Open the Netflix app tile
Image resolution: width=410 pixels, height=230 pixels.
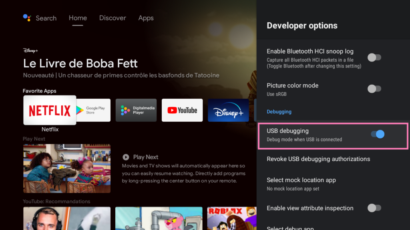[x=50, y=110]
